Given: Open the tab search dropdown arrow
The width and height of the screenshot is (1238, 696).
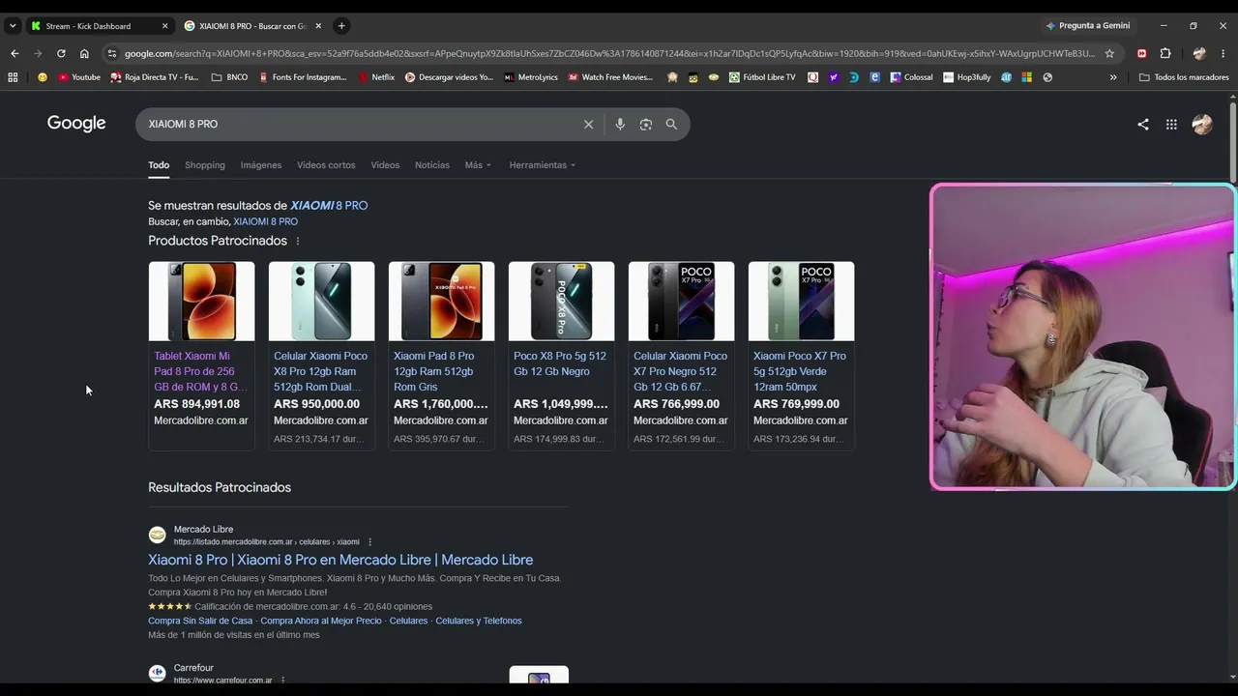Looking at the screenshot, I should tap(13, 26).
